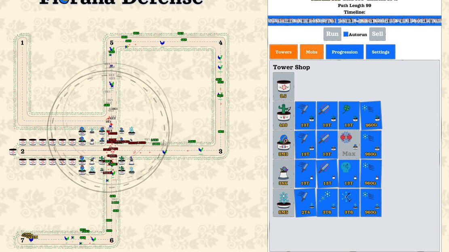Buy the purple flower tower costing 38K

(x=283, y=173)
